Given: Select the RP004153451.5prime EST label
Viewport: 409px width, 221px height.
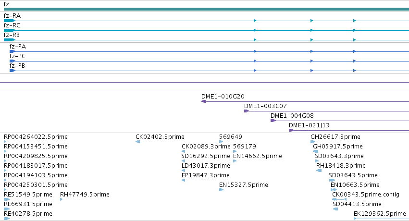Looking at the screenshot, I should pyautogui.click(x=36, y=147).
